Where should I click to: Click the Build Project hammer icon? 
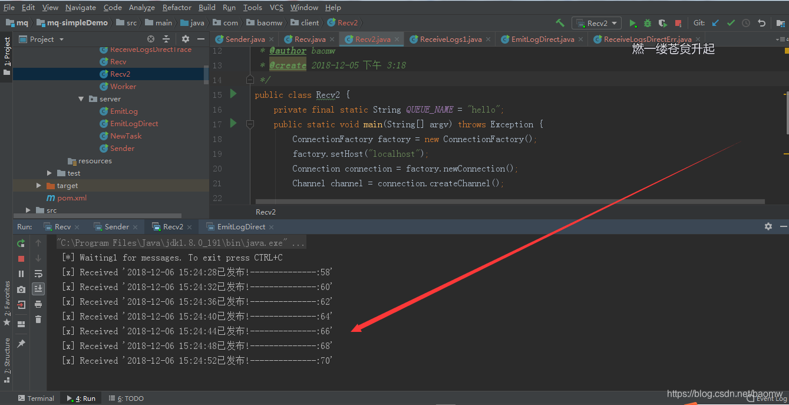click(560, 23)
